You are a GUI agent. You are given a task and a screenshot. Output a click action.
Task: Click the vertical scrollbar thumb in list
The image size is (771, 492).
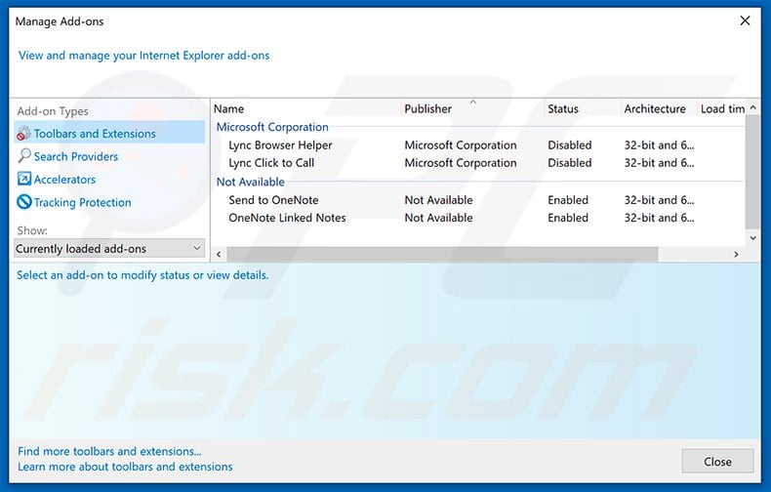[752, 172]
